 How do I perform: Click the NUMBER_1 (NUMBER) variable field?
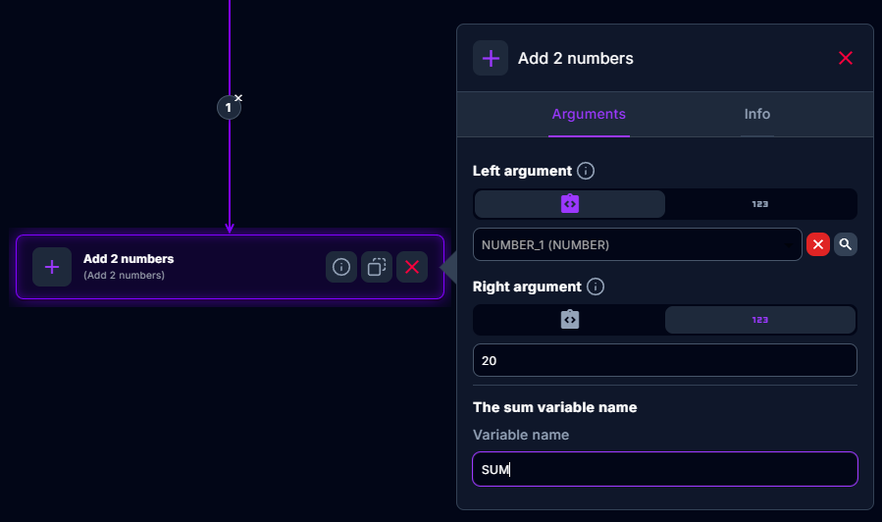tap(638, 245)
